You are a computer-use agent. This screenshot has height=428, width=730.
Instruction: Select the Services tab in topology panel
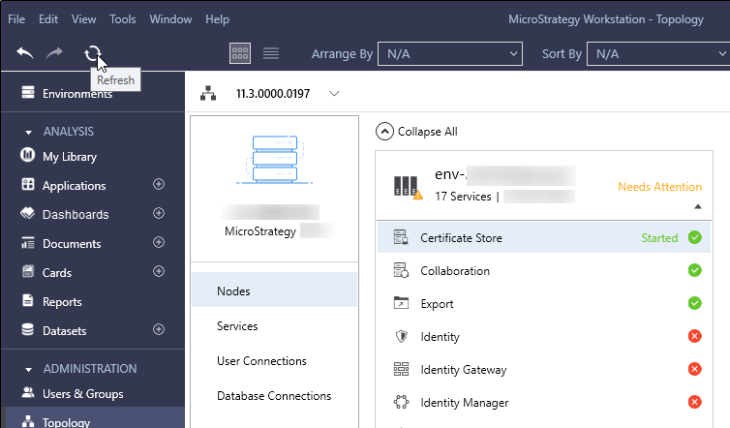[x=237, y=326]
